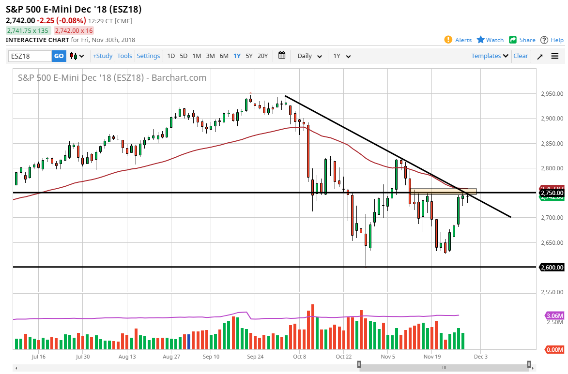Open the Daily frequency dropdown
The image size is (568, 374).
(308, 56)
